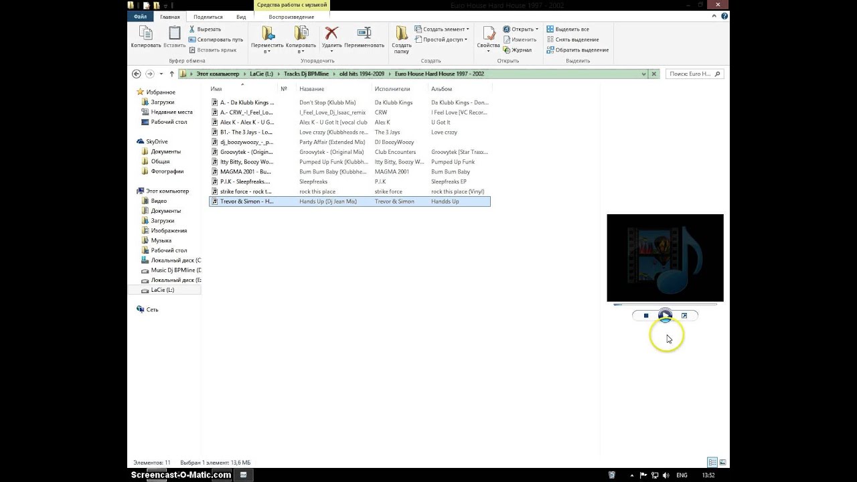Select file 'P.I.K - Sleepfreaks....'
Image resolution: width=857 pixels, height=482 pixels.
click(245, 181)
